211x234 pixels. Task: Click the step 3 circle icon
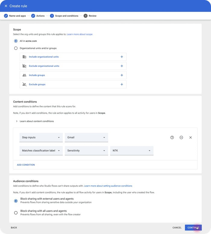(52, 16)
